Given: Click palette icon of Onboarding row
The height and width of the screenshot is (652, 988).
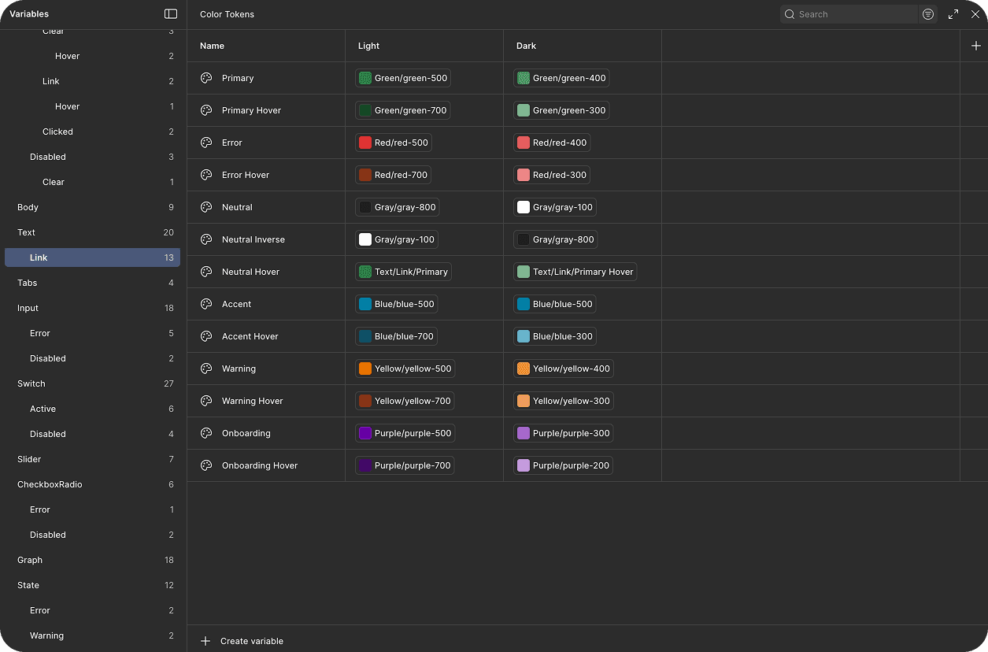Looking at the screenshot, I should 206,433.
